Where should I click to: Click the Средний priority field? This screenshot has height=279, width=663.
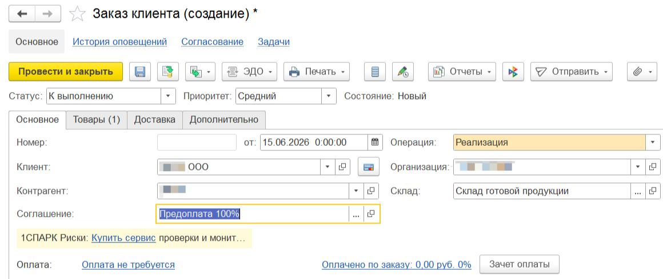[279, 96]
